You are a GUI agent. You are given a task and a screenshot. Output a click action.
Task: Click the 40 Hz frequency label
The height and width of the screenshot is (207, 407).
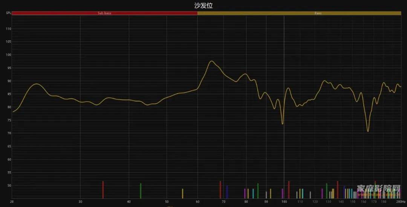[x=129, y=202]
